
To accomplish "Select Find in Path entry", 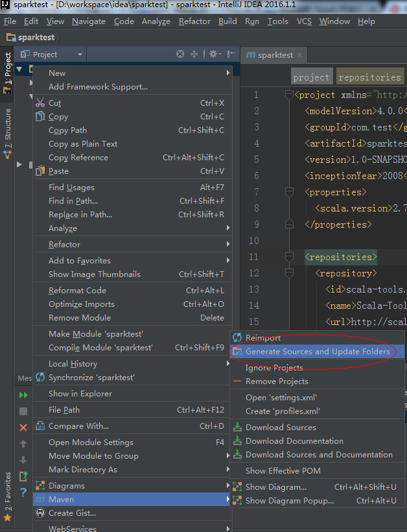I will point(132,201).
